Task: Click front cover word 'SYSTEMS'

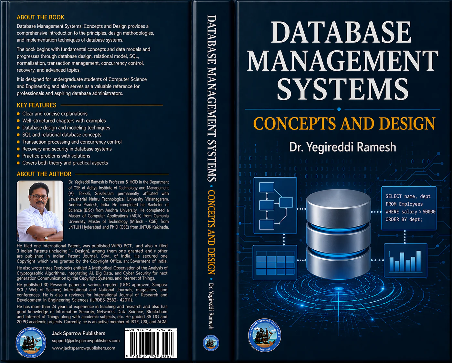Action: tap(342, 89)
